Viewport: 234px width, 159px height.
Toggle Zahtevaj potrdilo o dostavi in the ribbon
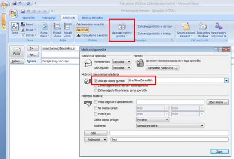[155, 26]
